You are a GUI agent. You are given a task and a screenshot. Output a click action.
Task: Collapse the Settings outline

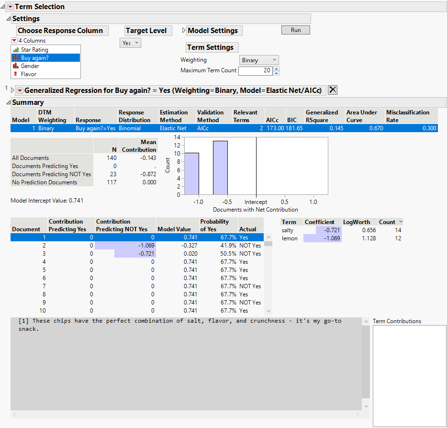point(8,19)
